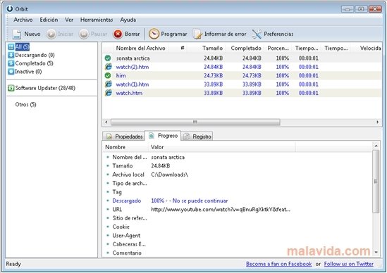This screenshot has width=387, height=273.
Task: Select the watch(1).htm file name
Action: coord(133,84)
